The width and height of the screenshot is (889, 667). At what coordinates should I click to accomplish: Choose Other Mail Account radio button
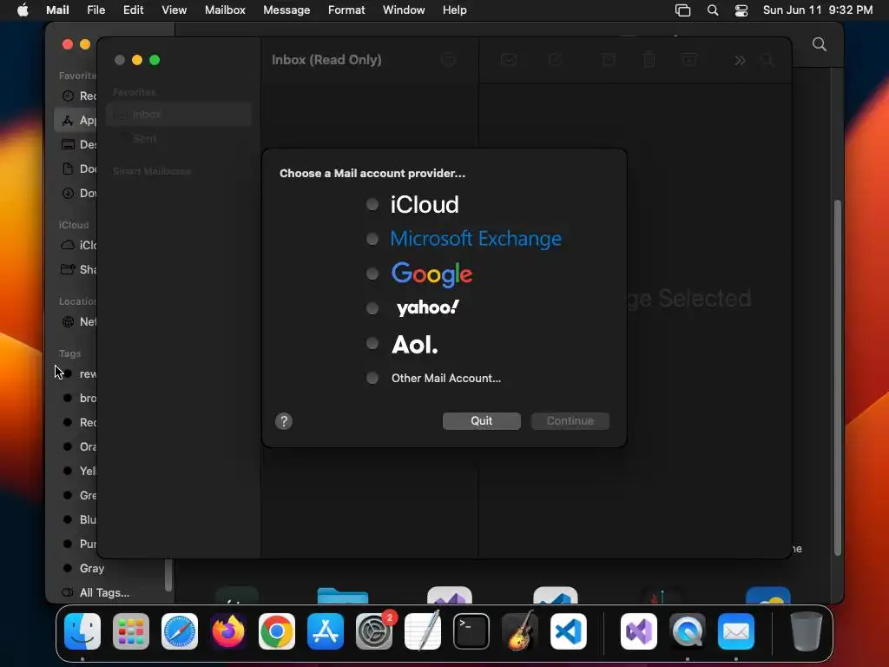pos(372,378)
